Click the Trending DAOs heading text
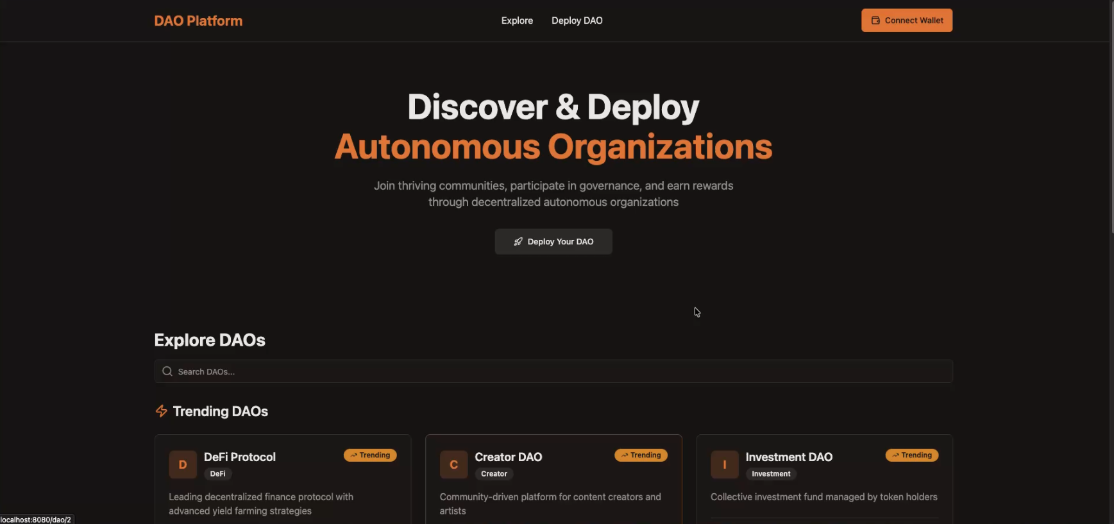Image resolution: width=1114 pixels, height=524 pixels. (x=221, y=411)
